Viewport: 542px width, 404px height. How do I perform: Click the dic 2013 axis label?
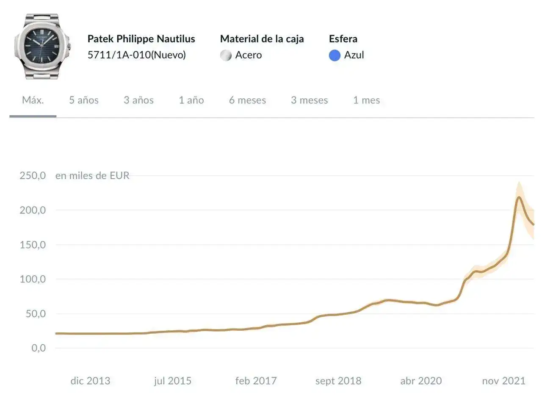click(x=90, y=381)
